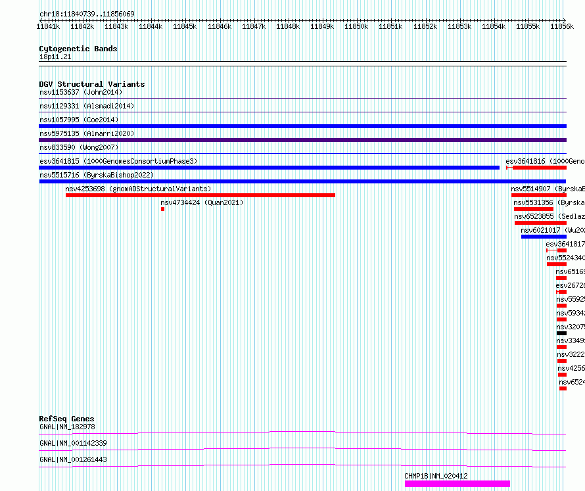Open the CHMP1B|NM_020412 gene label
The height and width of the screenshot is (491, 585).
(x=436, y=476)
